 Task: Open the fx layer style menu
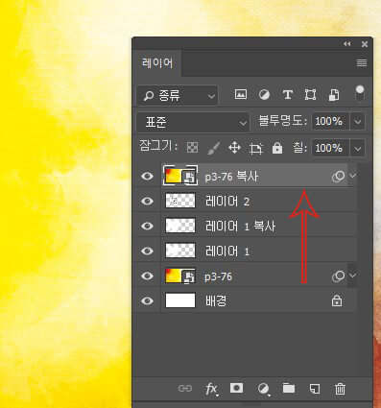[x=211, y=389]
